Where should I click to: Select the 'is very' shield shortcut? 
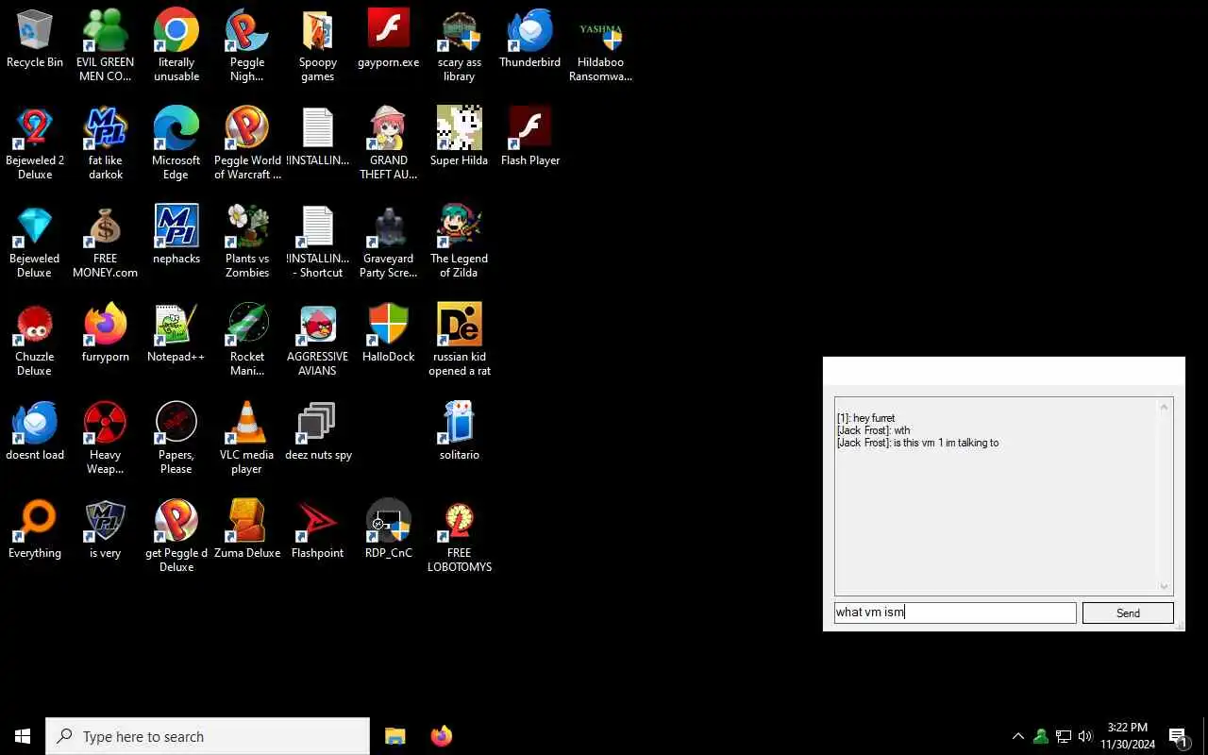pyautogui.click(x=106, y=529)
